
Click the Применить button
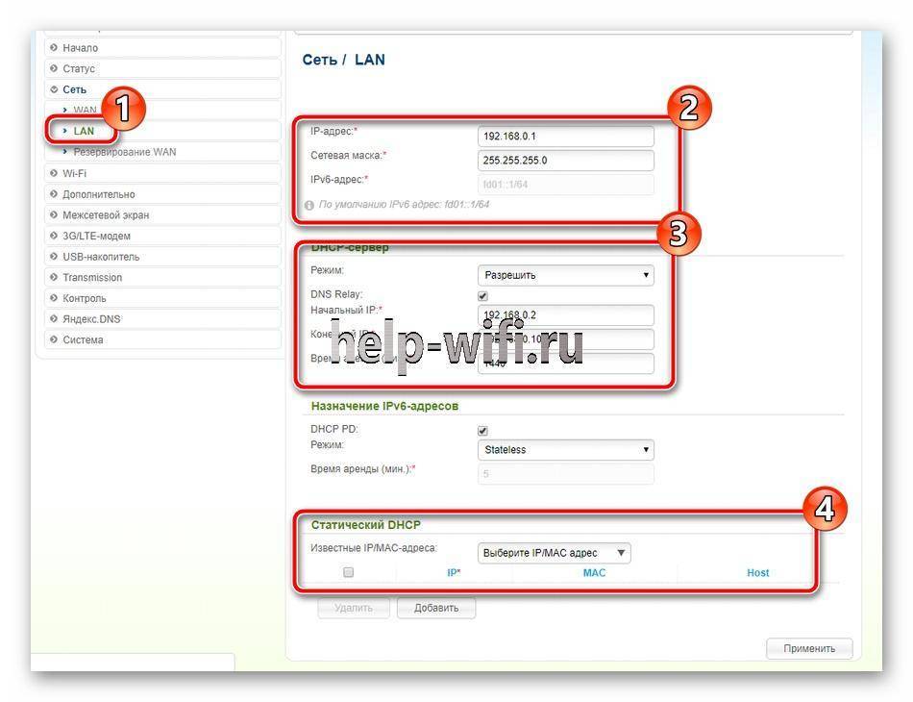pos(809,648)
